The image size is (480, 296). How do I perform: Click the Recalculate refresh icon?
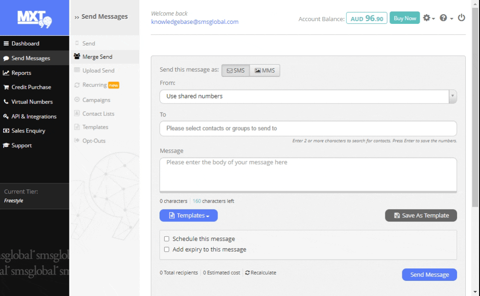tap(247, 273)
